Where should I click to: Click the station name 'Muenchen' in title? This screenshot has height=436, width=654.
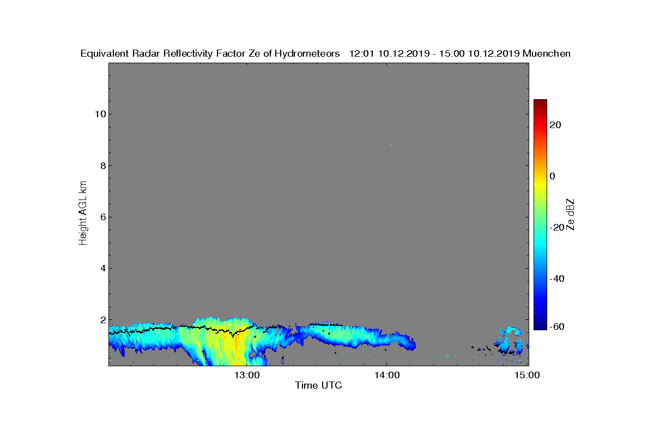pyautogui.click(x=546, y=53)
